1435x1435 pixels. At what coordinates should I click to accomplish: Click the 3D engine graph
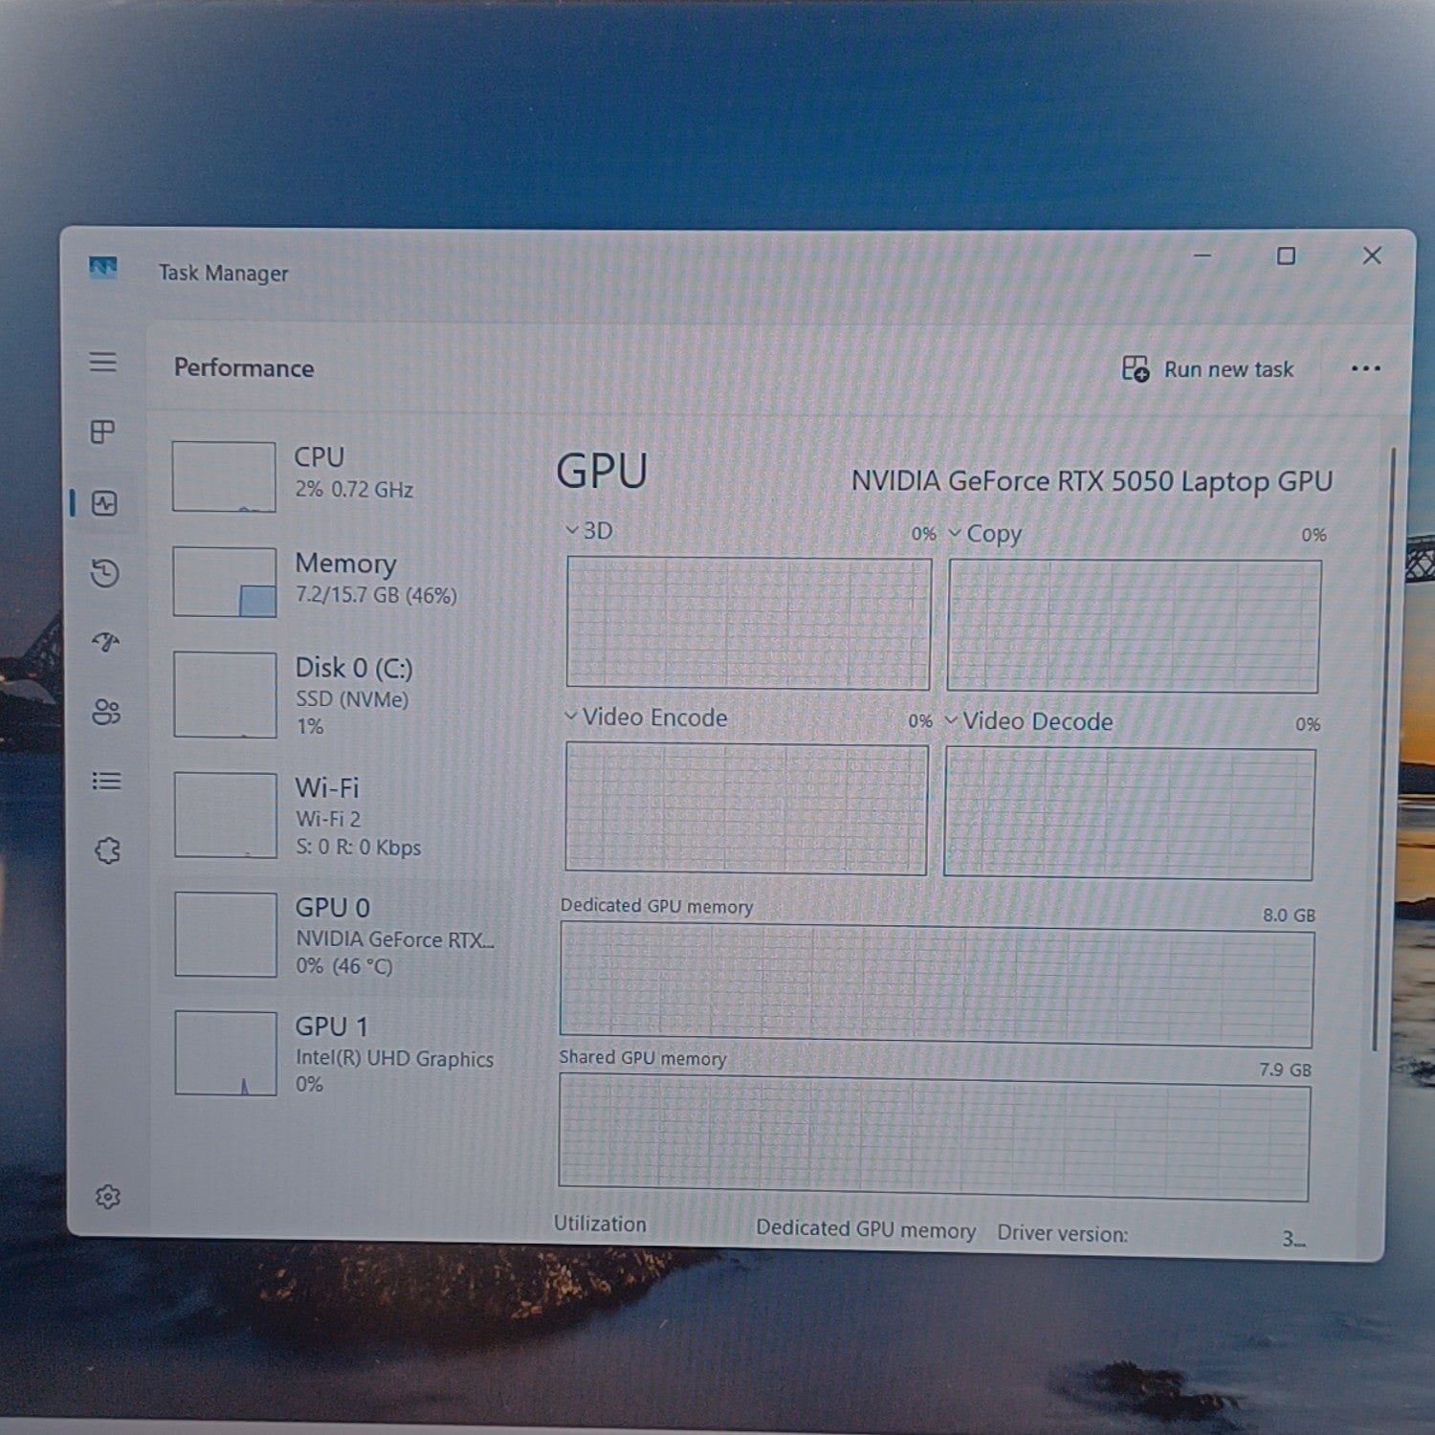(x=748, y=623)
